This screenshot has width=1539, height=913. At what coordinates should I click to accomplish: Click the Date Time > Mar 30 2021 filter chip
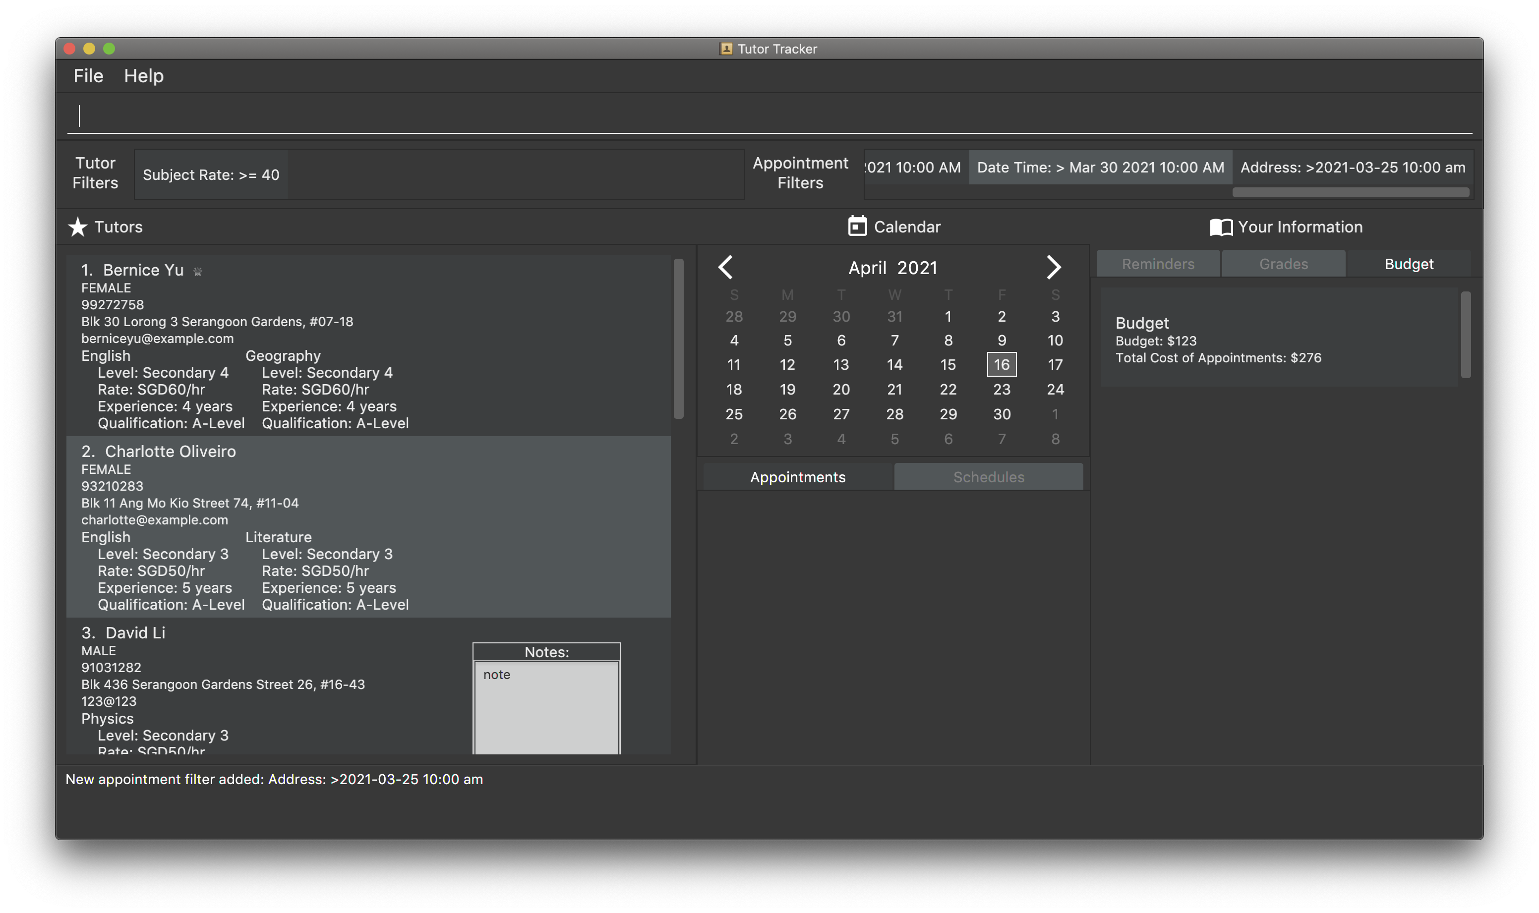click(1100, 168)
